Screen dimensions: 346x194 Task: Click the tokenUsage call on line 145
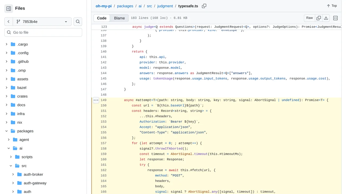[x=163, y=78]
